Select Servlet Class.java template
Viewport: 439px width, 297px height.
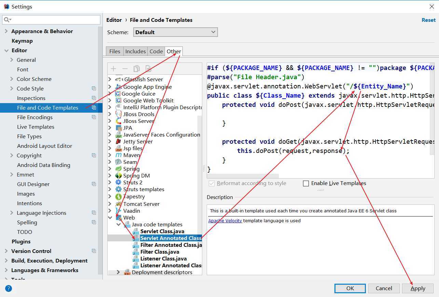tap(162, 231)
